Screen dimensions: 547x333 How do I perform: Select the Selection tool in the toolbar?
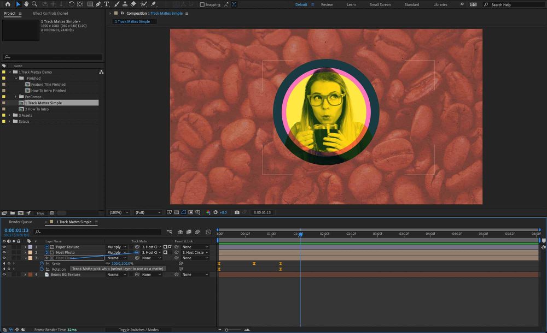click(x=20, y=4)
